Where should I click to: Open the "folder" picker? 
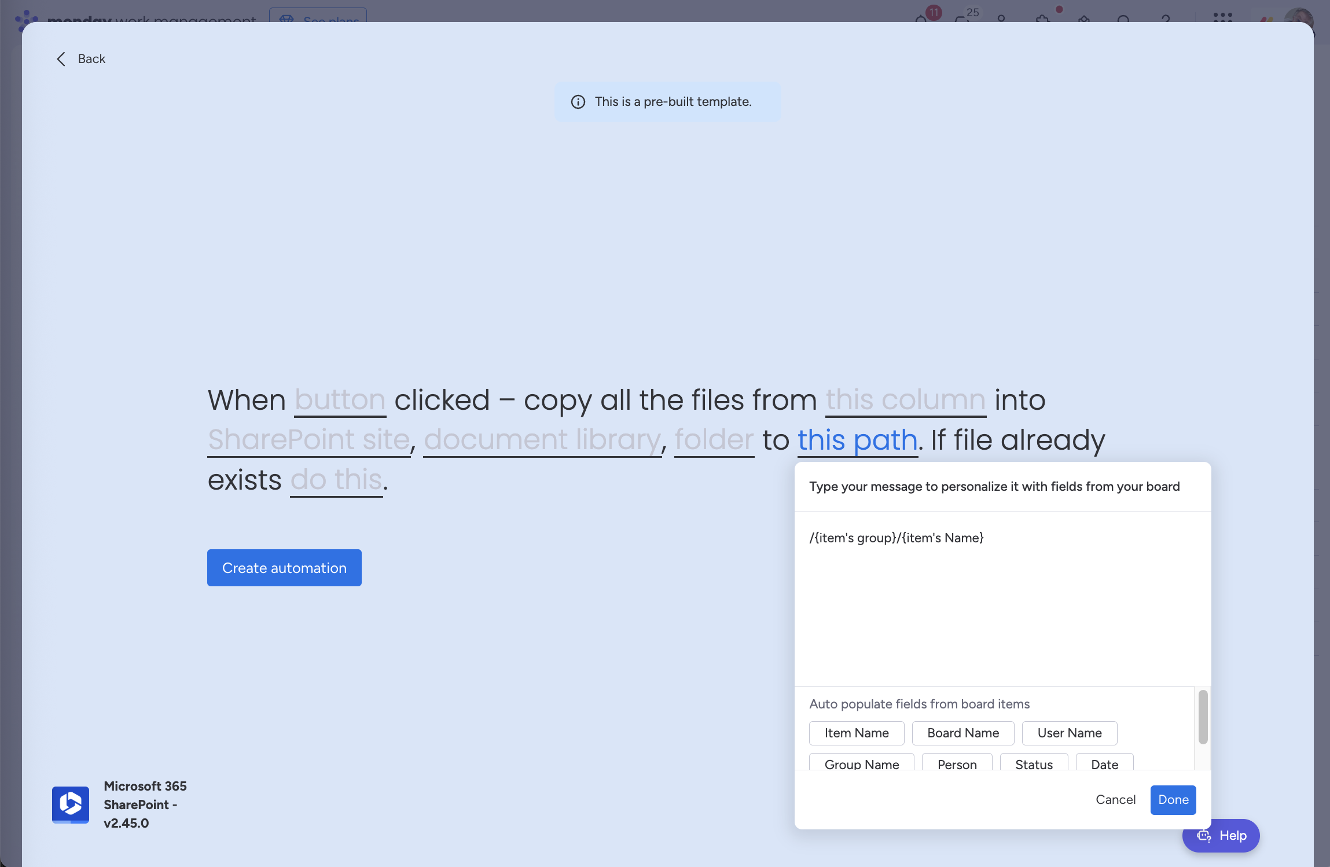(713, 440)
